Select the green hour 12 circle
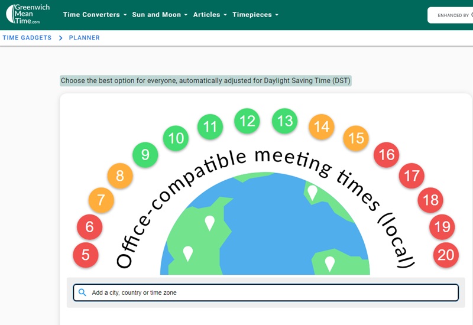 [x=247, y=121]
